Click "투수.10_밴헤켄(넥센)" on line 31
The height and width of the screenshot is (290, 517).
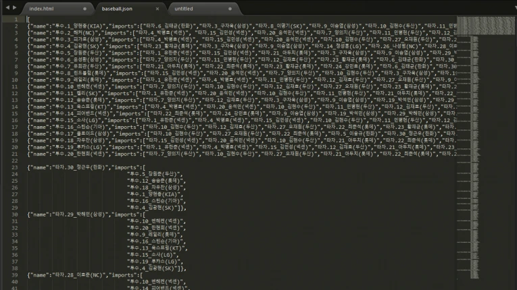155,221
